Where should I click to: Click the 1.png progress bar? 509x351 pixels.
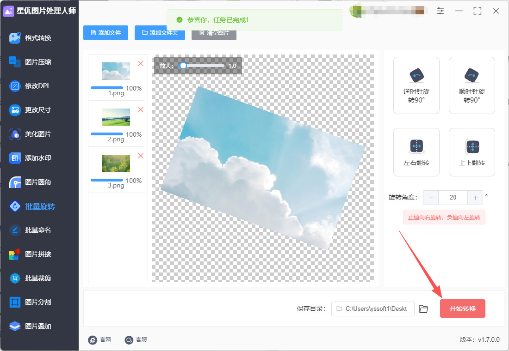pos(107,88)
